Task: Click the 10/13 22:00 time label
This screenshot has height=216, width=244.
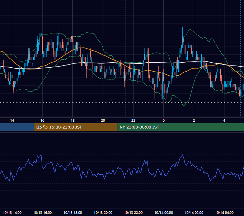Action: pyautogui.click(x=133, y=212)
